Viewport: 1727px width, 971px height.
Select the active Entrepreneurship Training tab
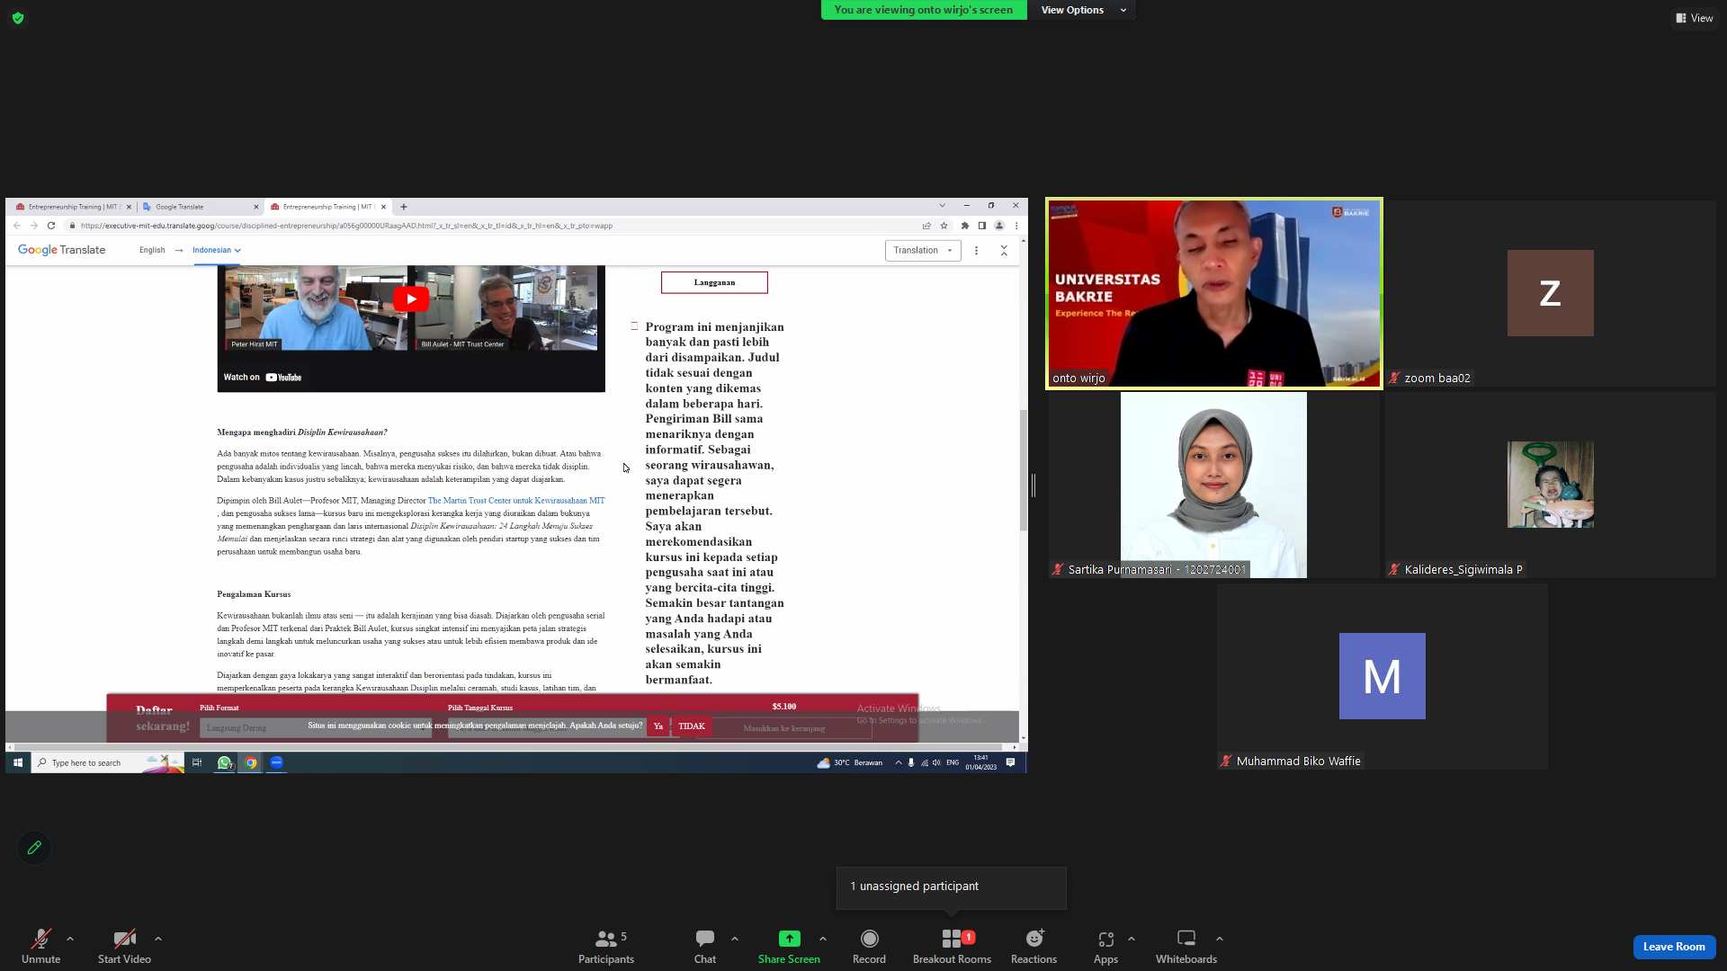click(x=328, y=207)
